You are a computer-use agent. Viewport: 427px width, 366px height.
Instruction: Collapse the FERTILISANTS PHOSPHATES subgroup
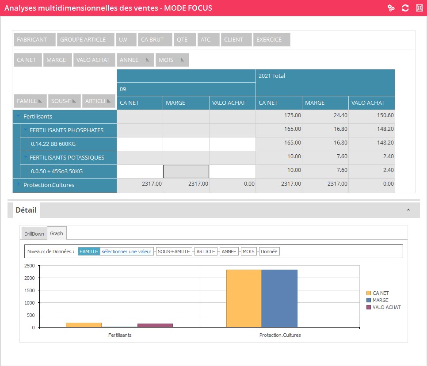tap(26, 130)
